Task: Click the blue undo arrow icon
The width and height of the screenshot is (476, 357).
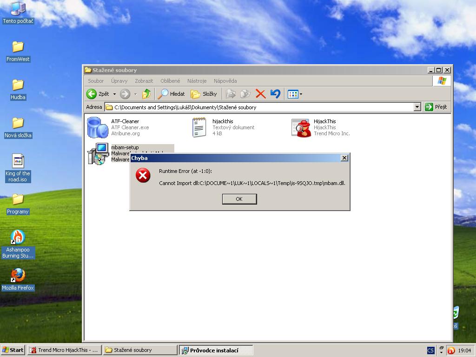Action: coord(275,94)
